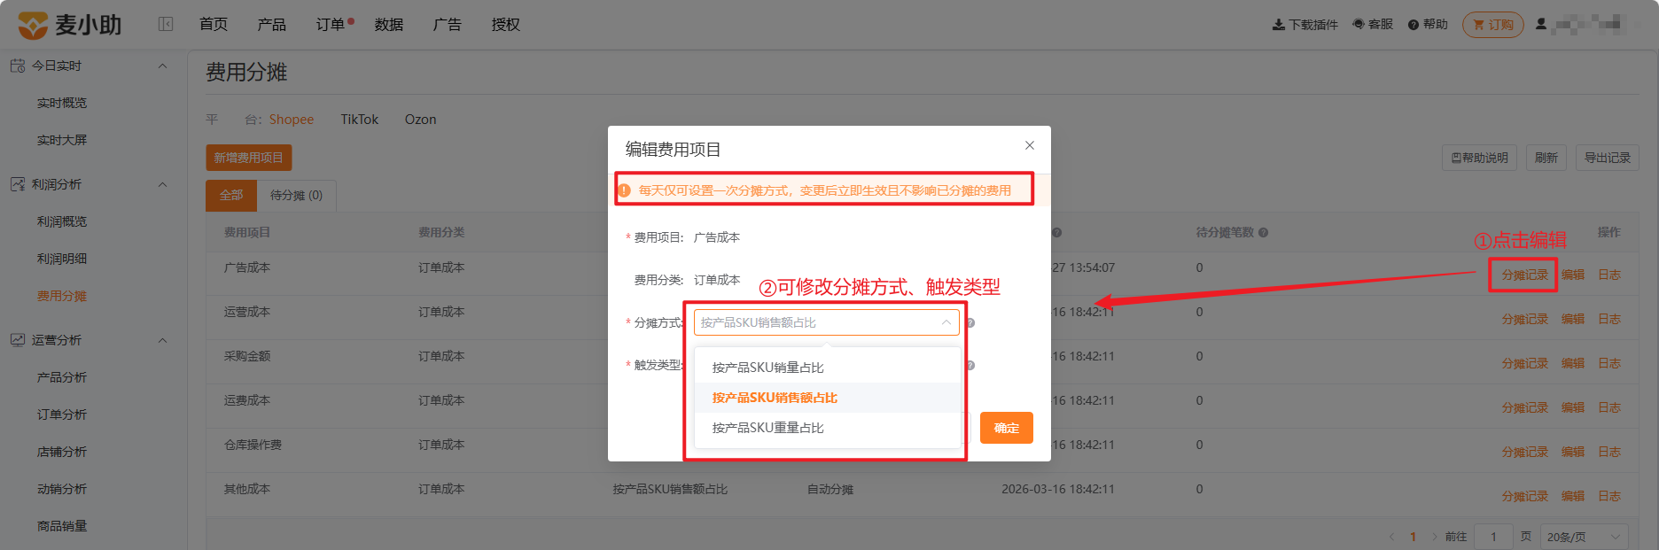
Task: Click help icon next to 分摊方式 dropdown
Action: coord(970,323)
